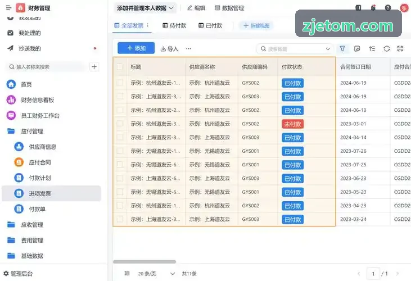Check the 未付款 row checkbox
This screenshot has width=411, height=281.
point(120,124)
